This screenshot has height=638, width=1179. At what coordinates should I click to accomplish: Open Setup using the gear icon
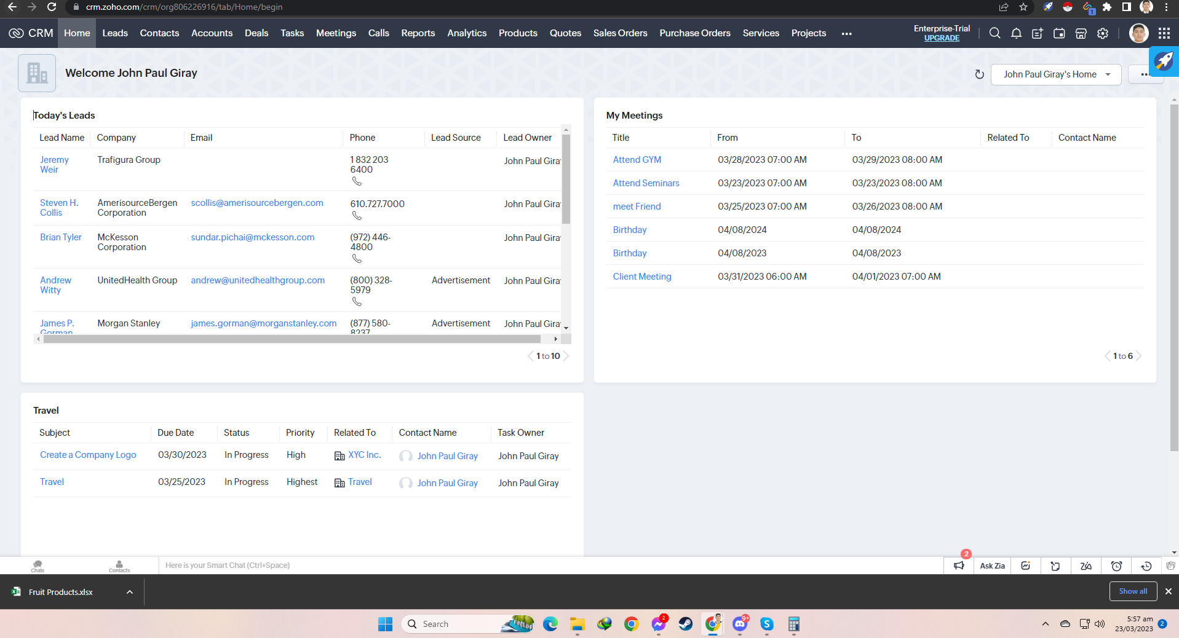point(1103,33)
